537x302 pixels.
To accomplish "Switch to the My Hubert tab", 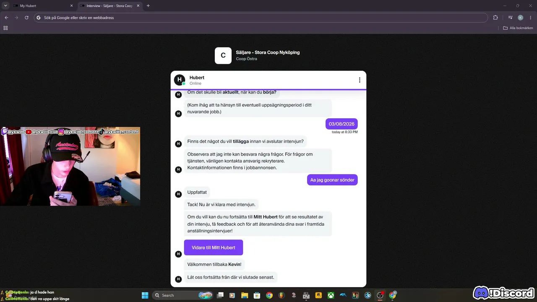I will tap(43, 6).
